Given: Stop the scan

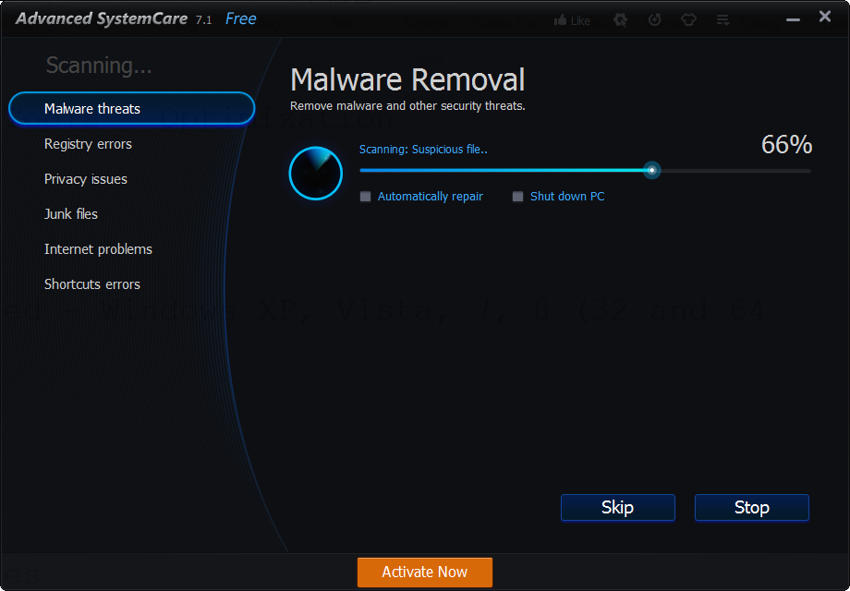Looking at the screenshot, I should pyautogui.click(x=752, y=508).
